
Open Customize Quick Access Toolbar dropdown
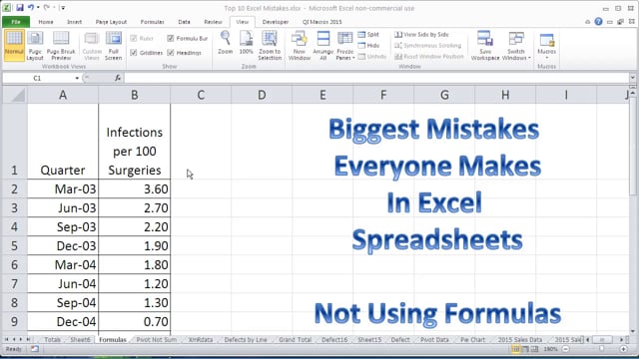pos(63,8)
